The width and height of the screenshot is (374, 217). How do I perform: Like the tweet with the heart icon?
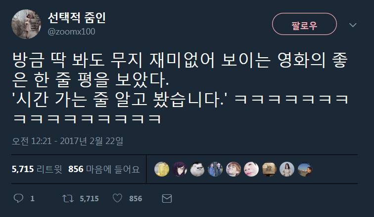coord(117,198)
